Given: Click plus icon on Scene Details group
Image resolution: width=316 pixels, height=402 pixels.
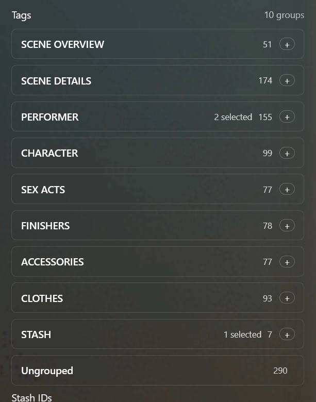Looking at the screenshot, I should tap(287, 80).
